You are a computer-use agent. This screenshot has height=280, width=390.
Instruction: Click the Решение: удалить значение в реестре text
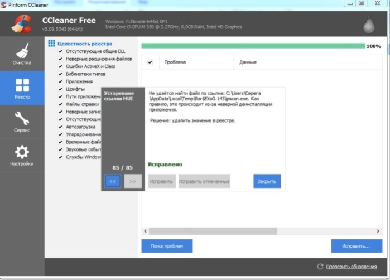click(192, 120)
